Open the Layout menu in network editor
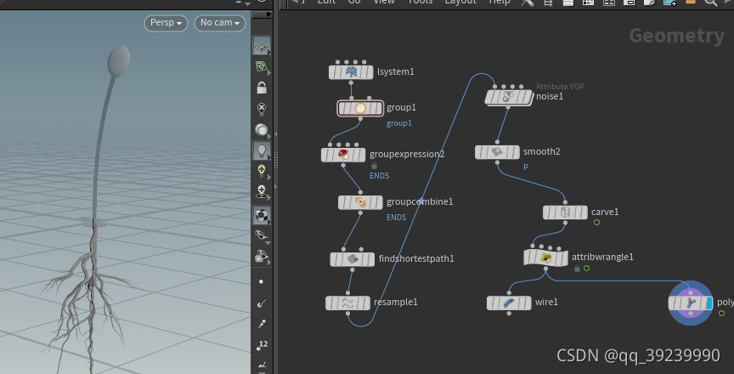This screenshot has height=374, width=734. (x=460, y=2)
